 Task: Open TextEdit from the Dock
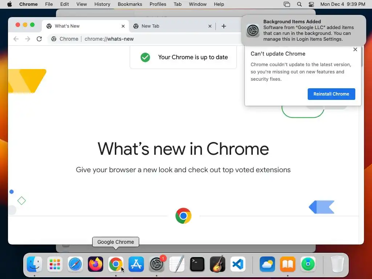pyautogui.click(x=177, y=264)
